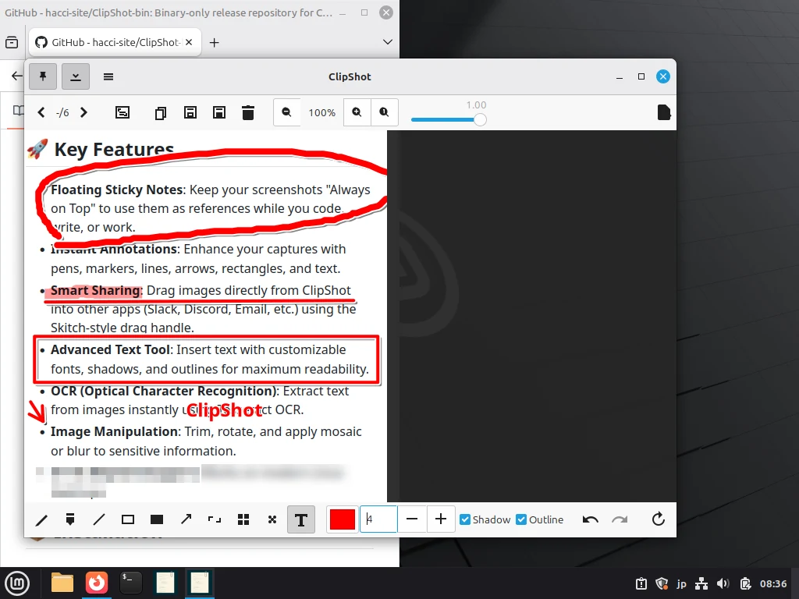Image resolution: width=799 pixels, height=599 pixels.
Task: Open the 08:36 clock calendar
Action: [773, 583]
